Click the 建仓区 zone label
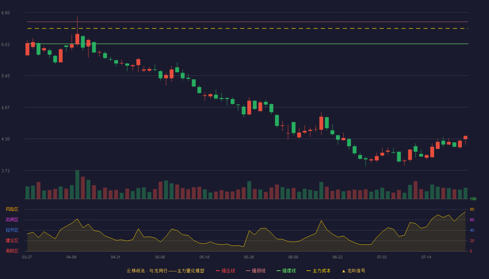Screen dimensions: 489x279 (x=12, y=241)
